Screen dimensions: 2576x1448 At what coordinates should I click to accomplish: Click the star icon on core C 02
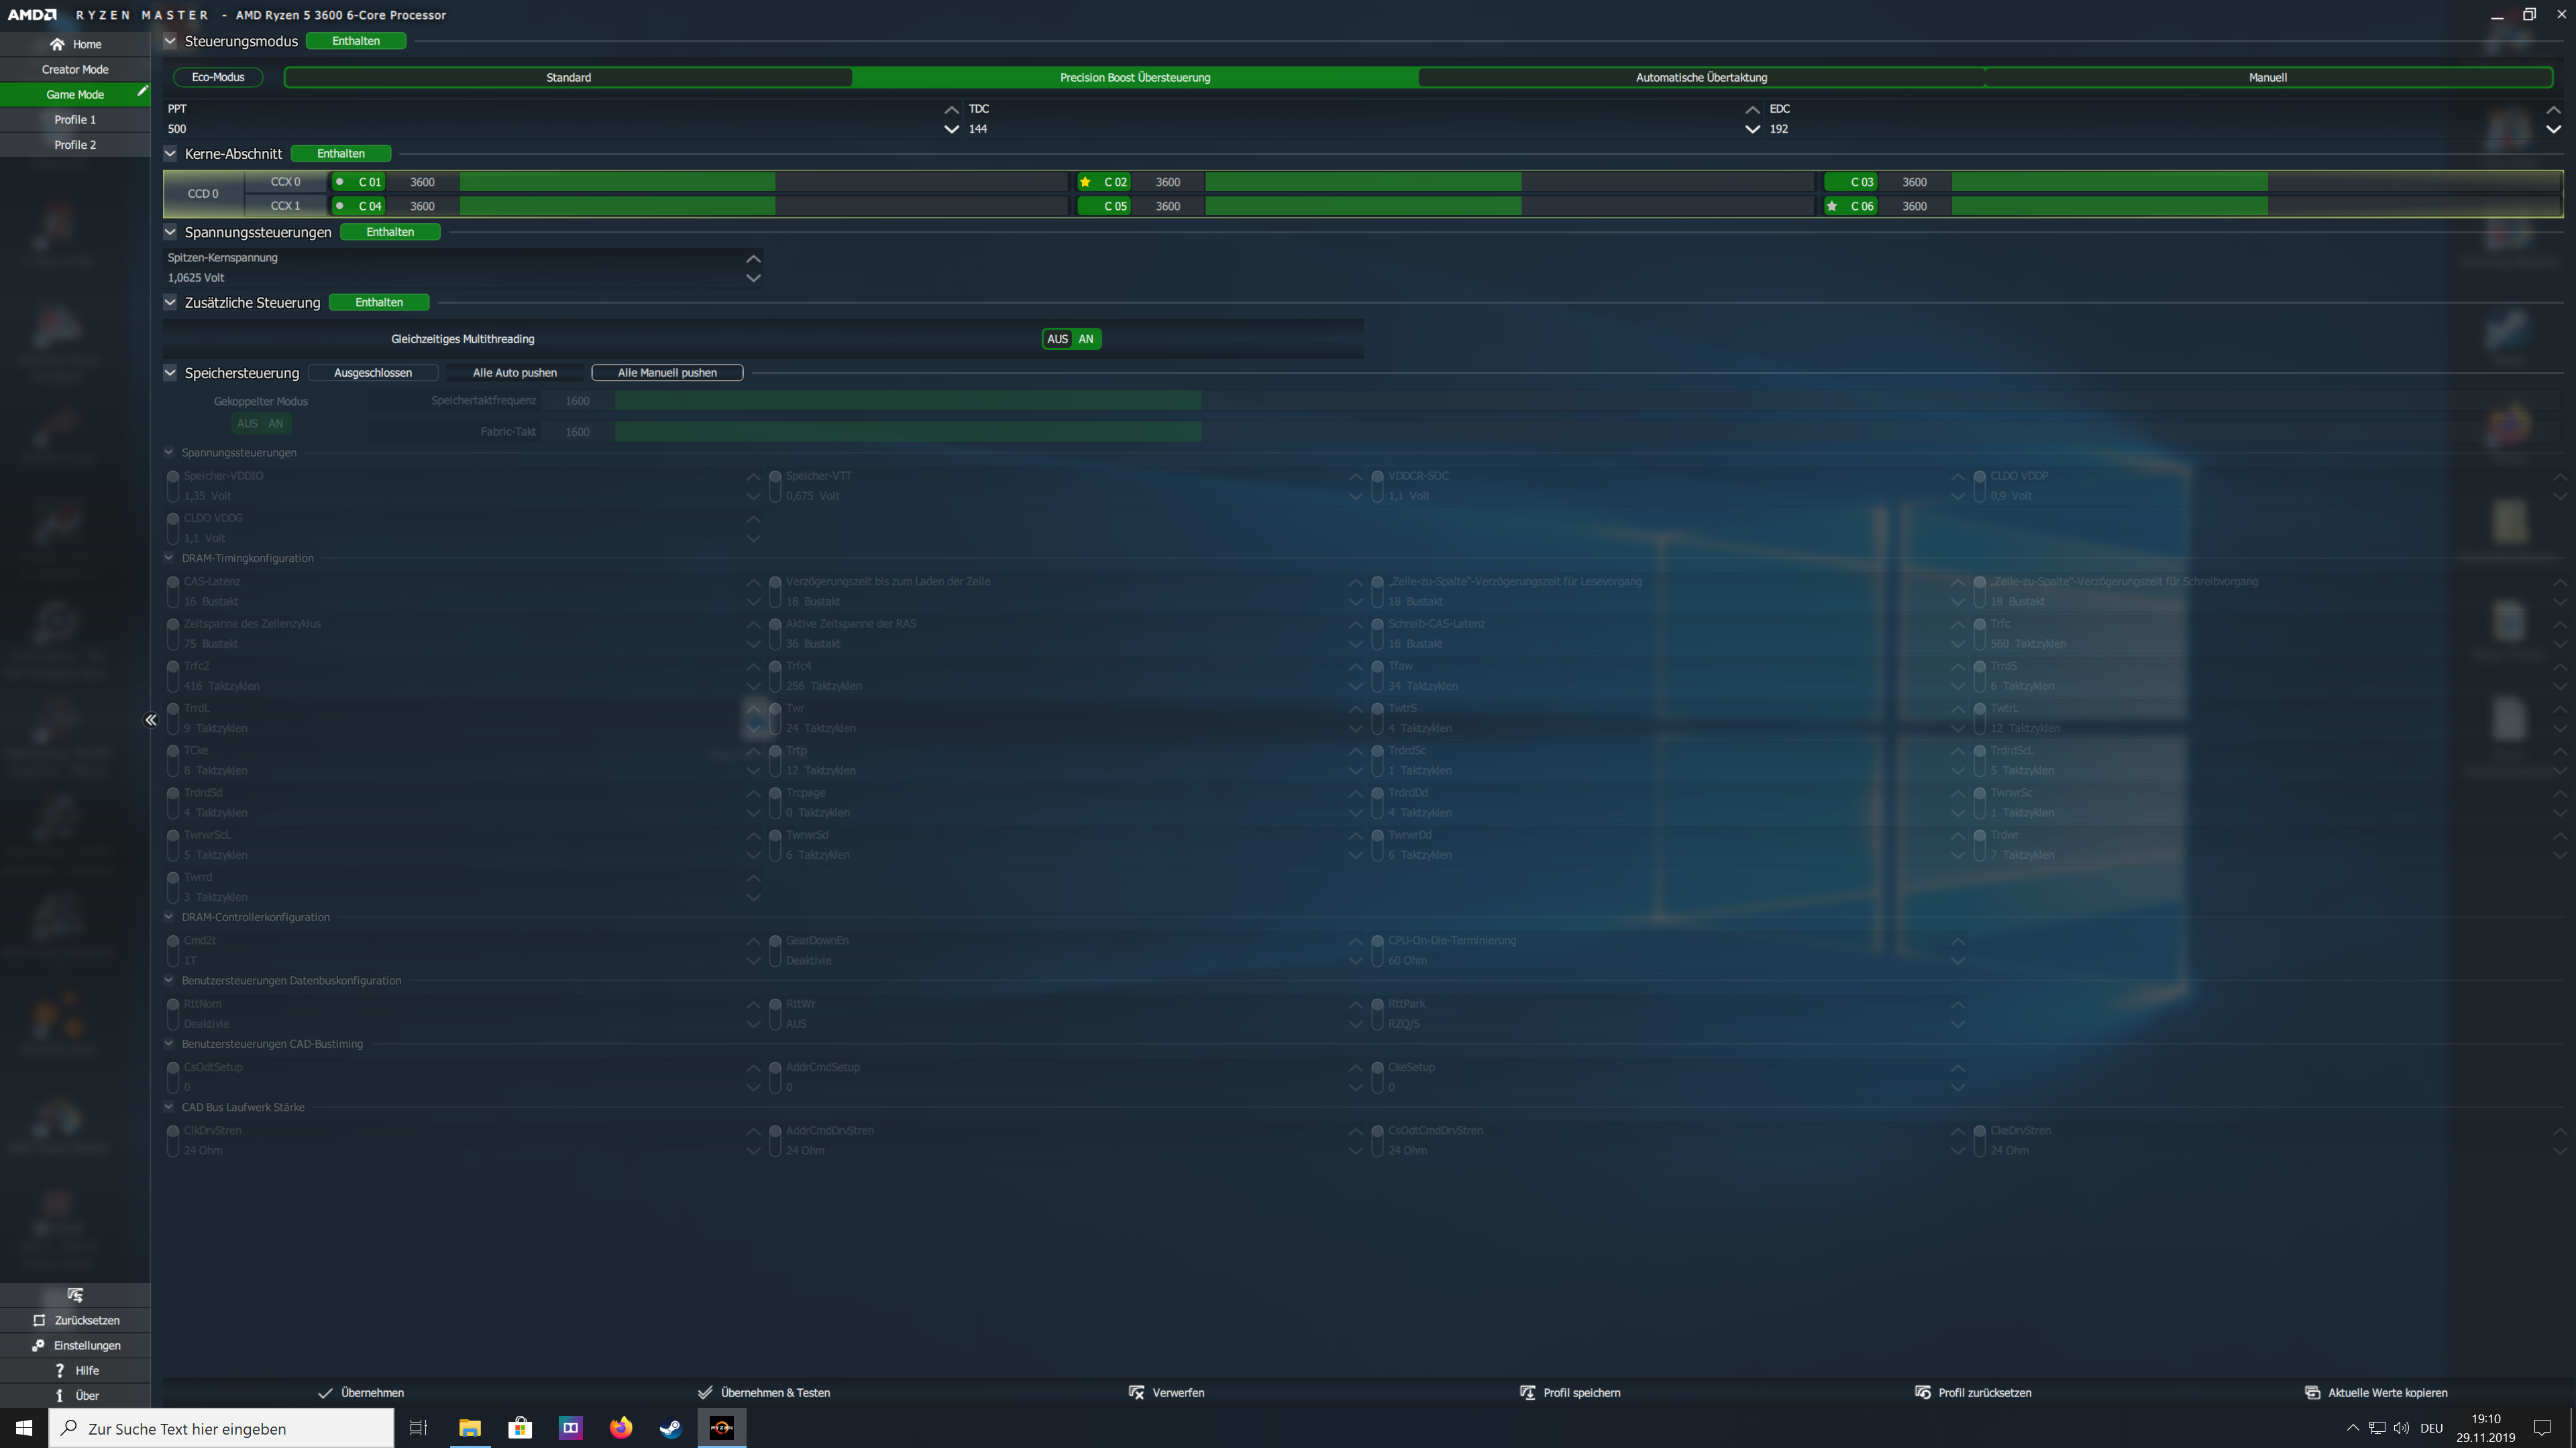(1085, 182)
